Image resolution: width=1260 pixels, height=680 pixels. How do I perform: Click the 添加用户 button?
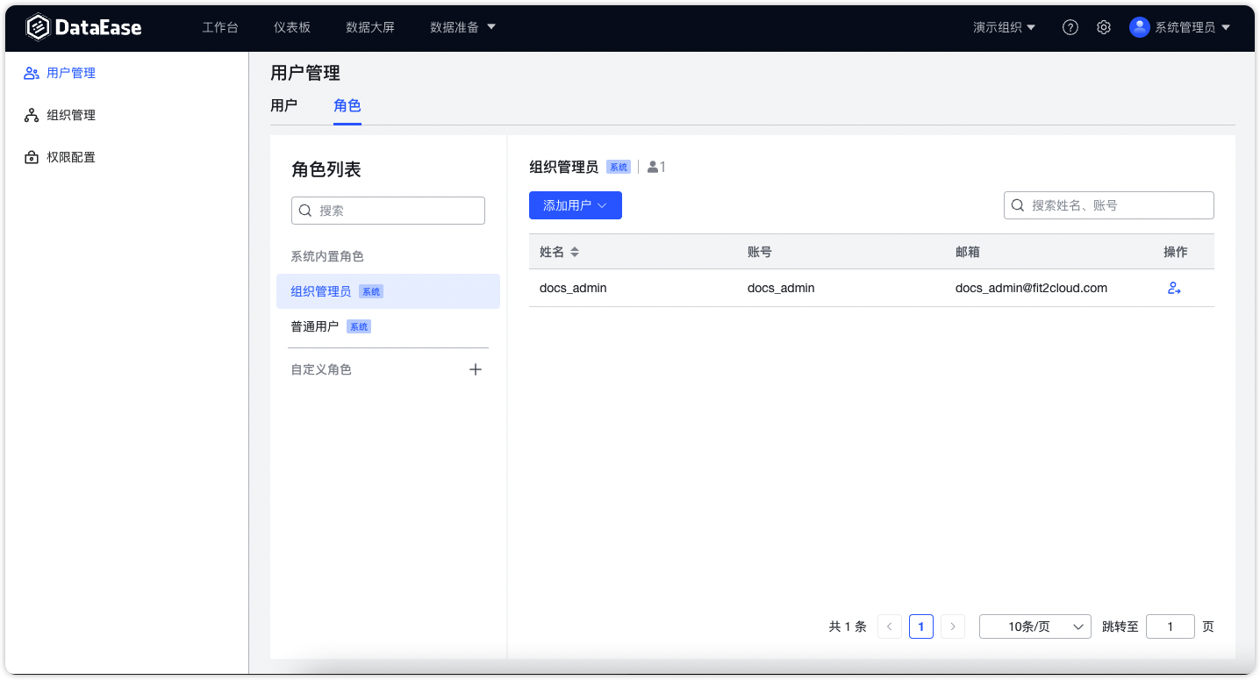575,204
